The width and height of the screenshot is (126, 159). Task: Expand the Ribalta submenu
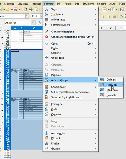(x=70, y=143)
